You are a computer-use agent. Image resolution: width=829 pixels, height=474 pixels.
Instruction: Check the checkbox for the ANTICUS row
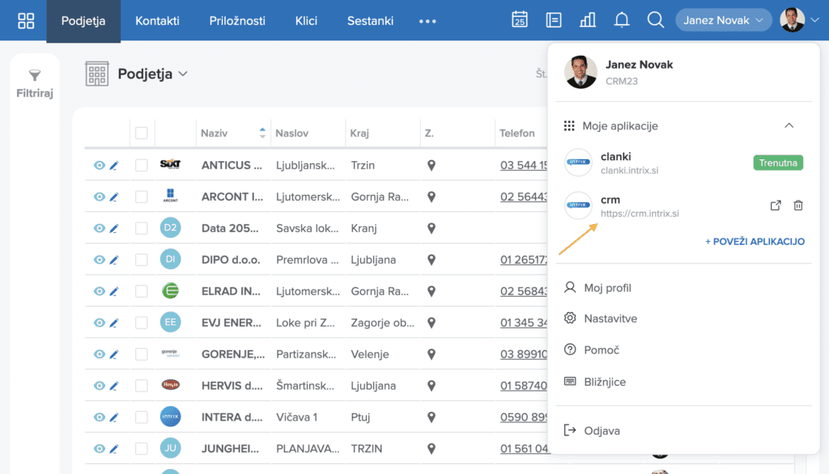pyautogui.click(x=142, y=165)
